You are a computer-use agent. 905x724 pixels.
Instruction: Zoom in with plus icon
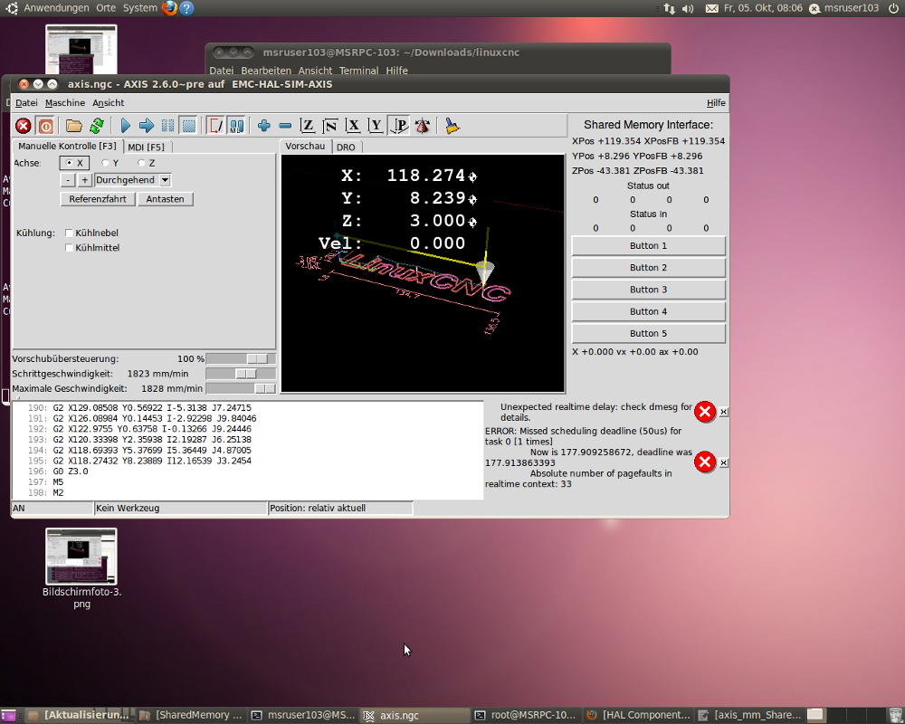(x=264, y=126)
